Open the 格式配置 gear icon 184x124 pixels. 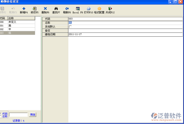99,9
